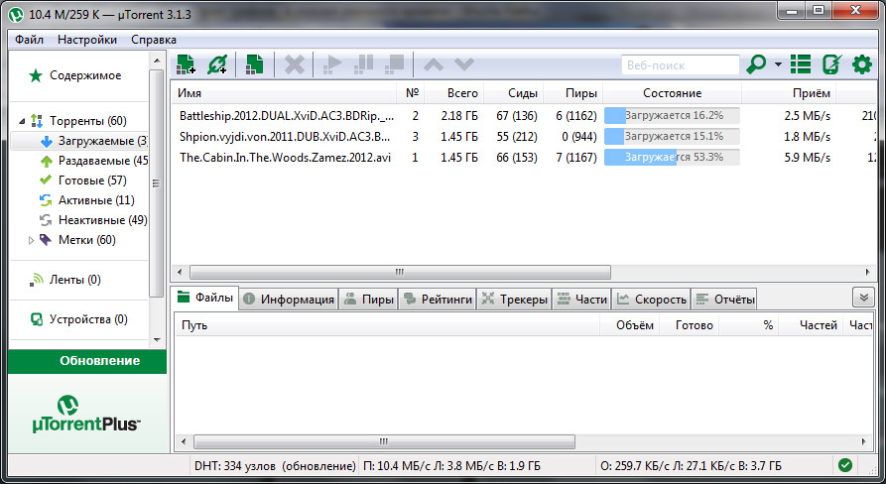The height and width of the screenshot is (484, 886).
Task: Click the Pause torrent toolbar icon
Action: (363, 64)
